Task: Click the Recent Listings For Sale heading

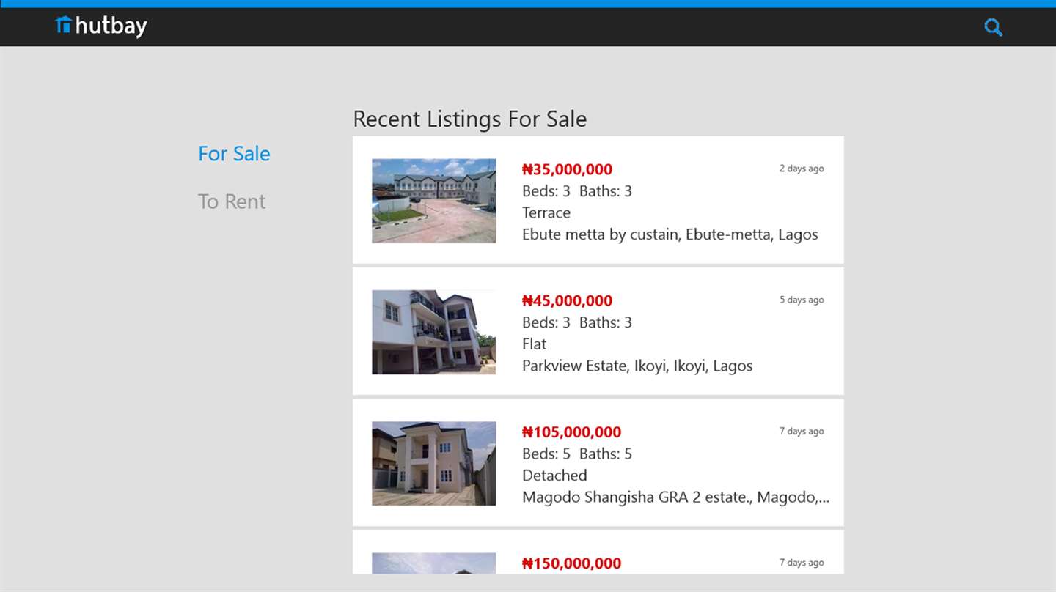Action: 469,119
